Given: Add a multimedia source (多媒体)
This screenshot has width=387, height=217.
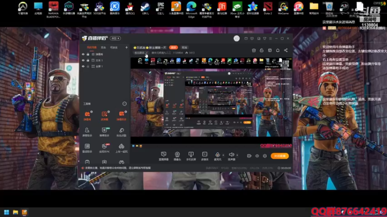Looking at the screenshot, I should point(205,156).
